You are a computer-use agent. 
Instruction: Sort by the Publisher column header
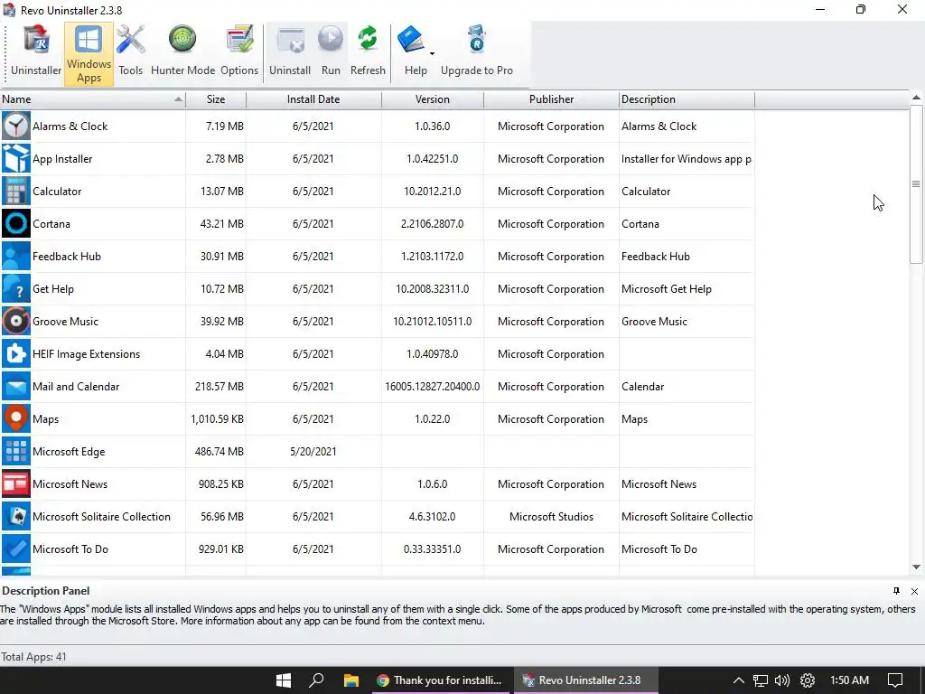pos(551,99)
